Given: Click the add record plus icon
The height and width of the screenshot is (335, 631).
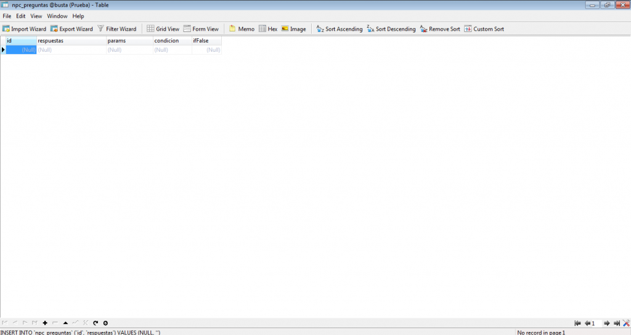Looking at the screenshot, I should pos(45,323).
